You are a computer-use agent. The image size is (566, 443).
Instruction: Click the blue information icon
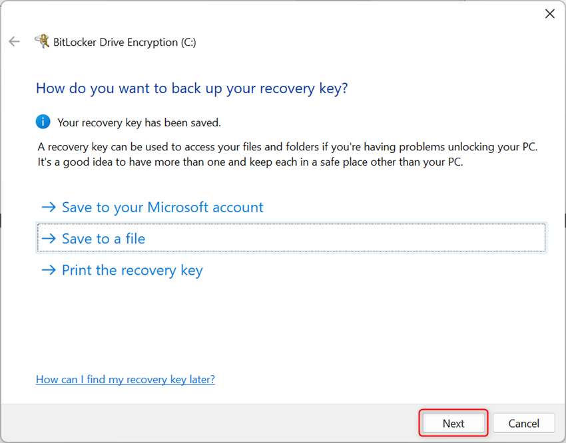point(43,122)
